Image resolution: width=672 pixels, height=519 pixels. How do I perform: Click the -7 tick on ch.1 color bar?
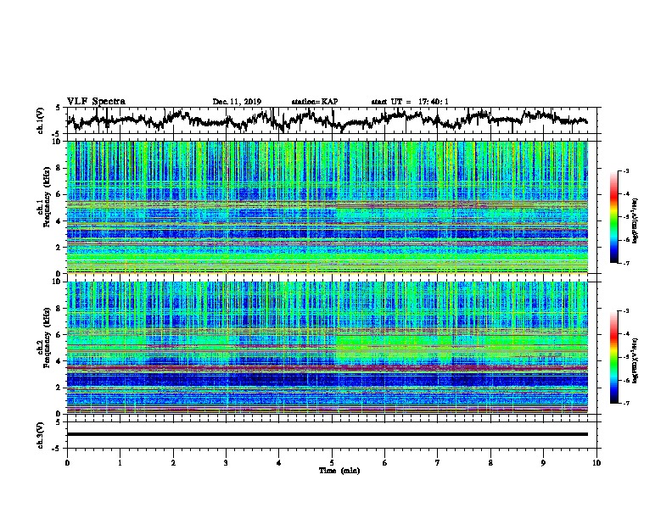(x=626, y=263)
